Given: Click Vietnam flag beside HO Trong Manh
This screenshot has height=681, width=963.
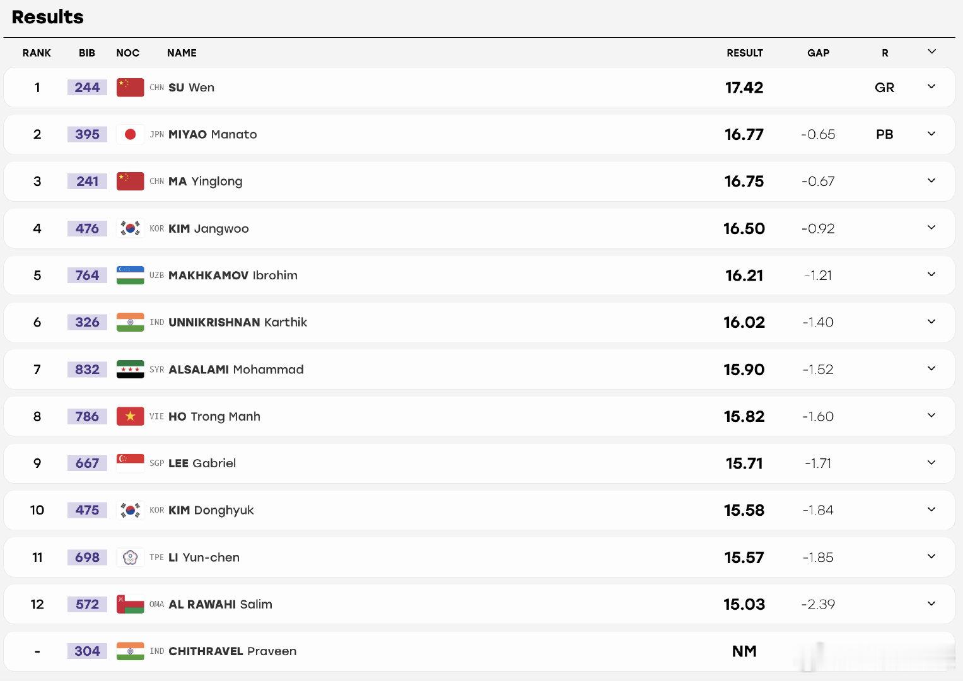Looking at the screenshot, I should tap(130, 416).
